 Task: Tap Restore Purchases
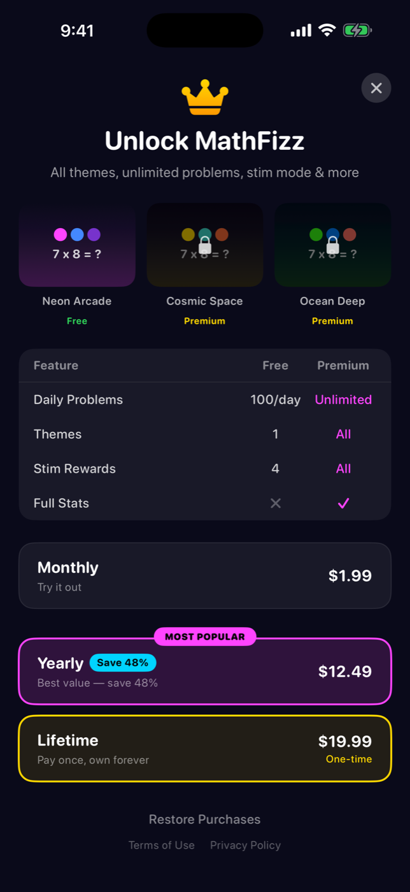pos(205,819)
